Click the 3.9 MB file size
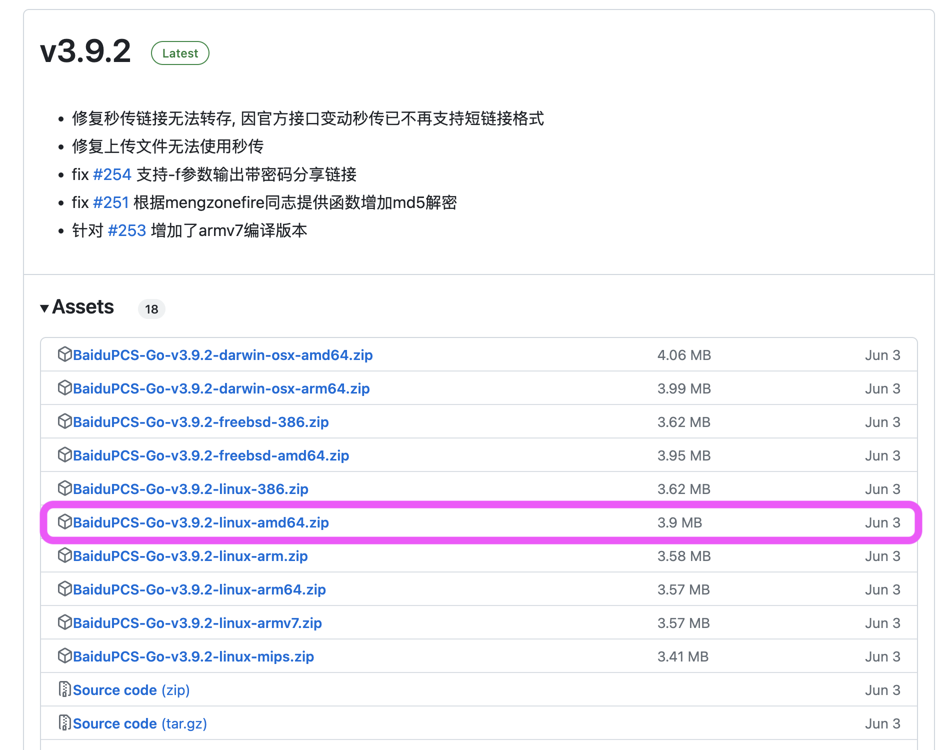Image resolution: width=947 pixels, height=750 pixels. (x=679, y=522)
